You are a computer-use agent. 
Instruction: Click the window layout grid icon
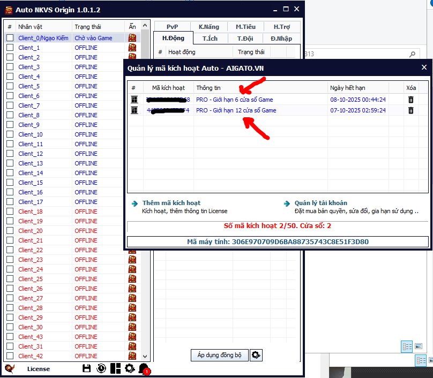tap(115, 368)
